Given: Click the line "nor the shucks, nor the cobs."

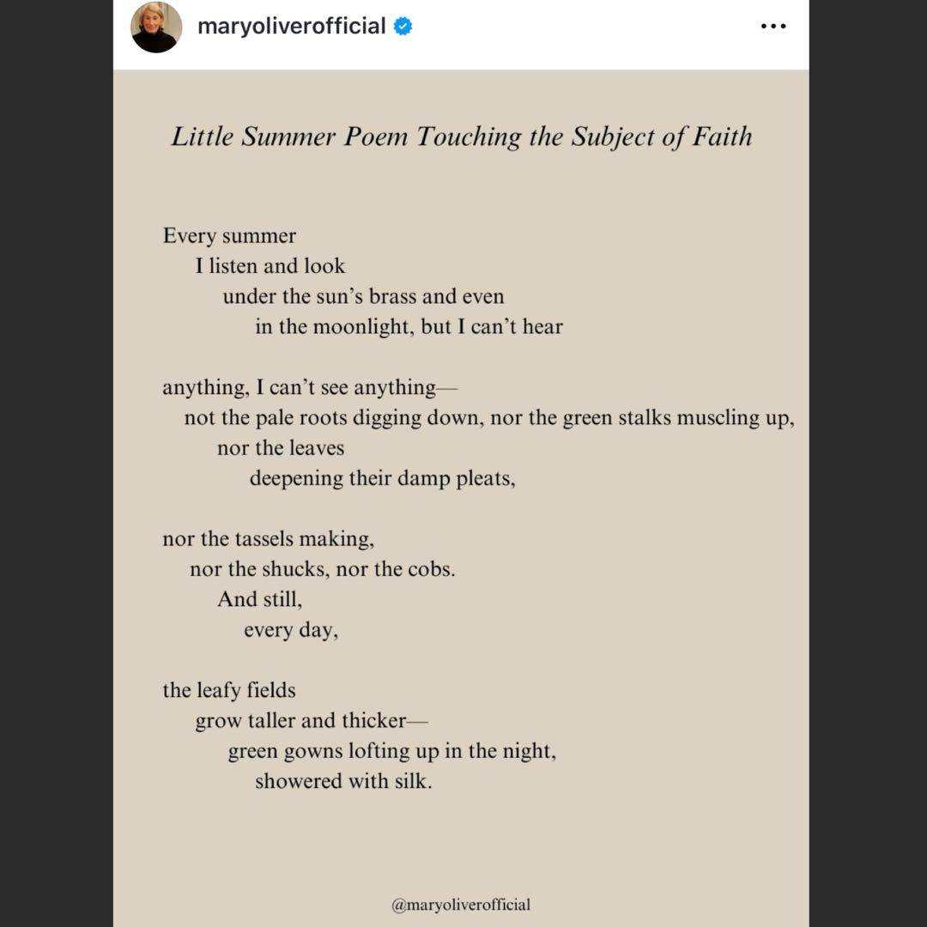Looking at the screenshot, I should (x=322, y=569).
